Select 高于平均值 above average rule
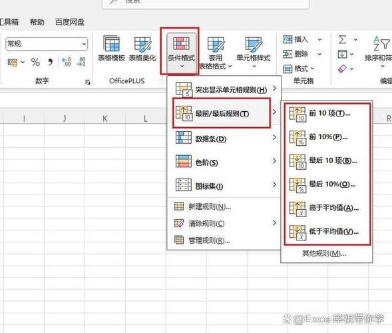This screenshot has height=333, width=392. click(x=327, y=208)
